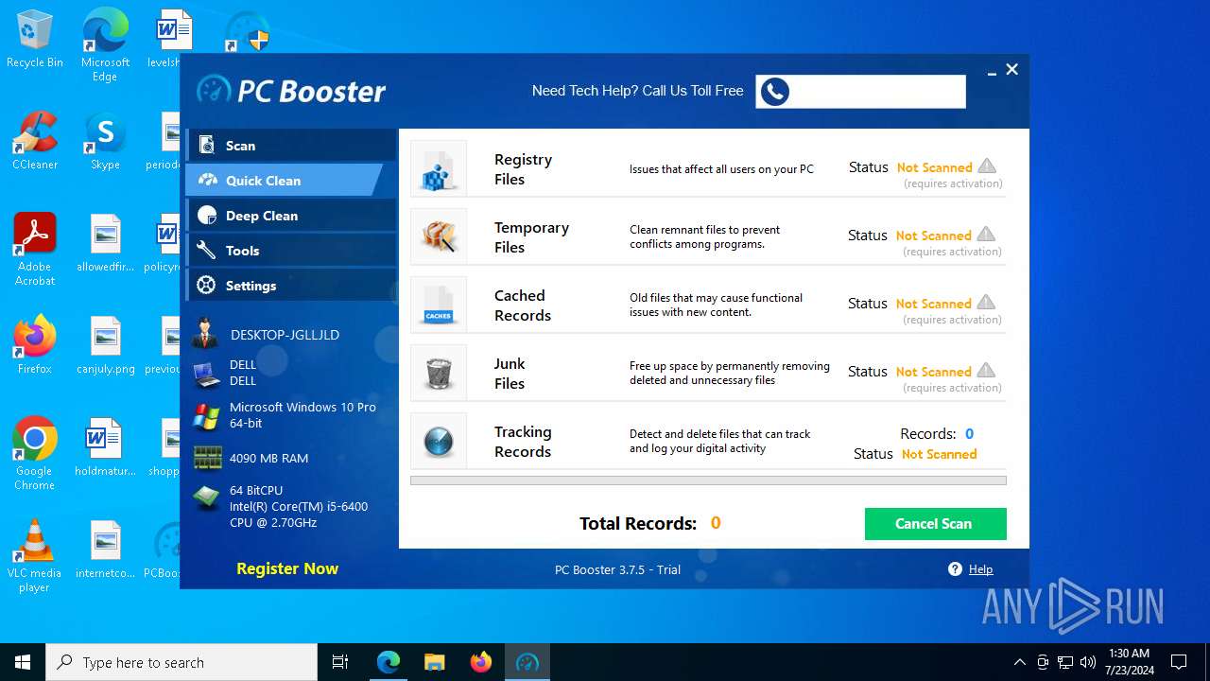The image size is (1210, 681).
Task: Open Firefox desktop shortcut
Action: click(x=35, y=345)
